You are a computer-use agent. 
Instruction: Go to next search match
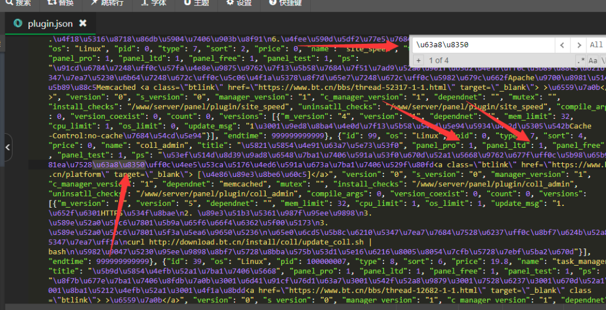(x=579, y=45)
